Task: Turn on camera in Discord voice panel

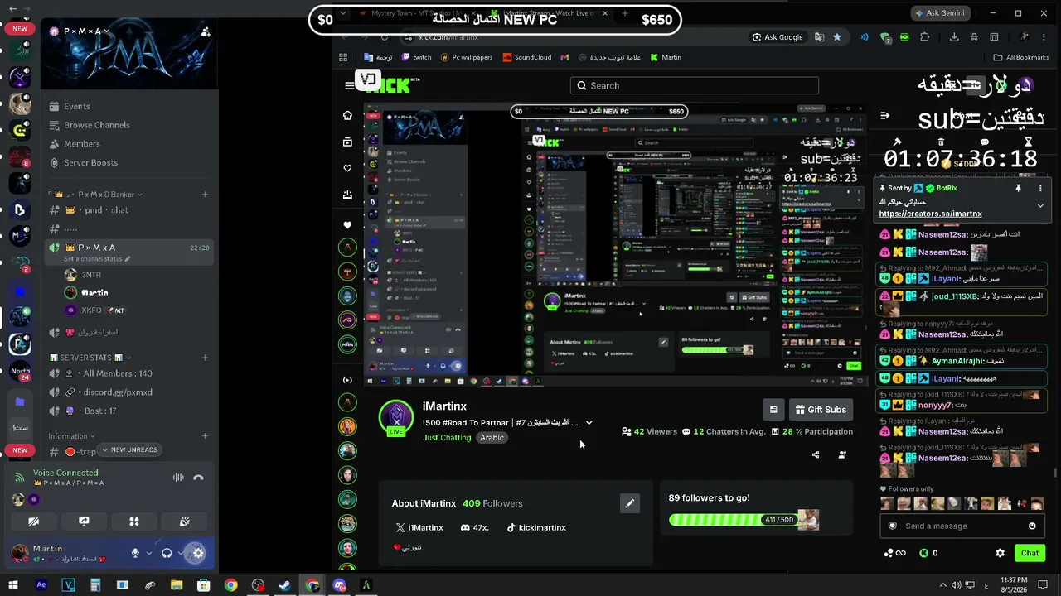Action: (x=34, y=521)
